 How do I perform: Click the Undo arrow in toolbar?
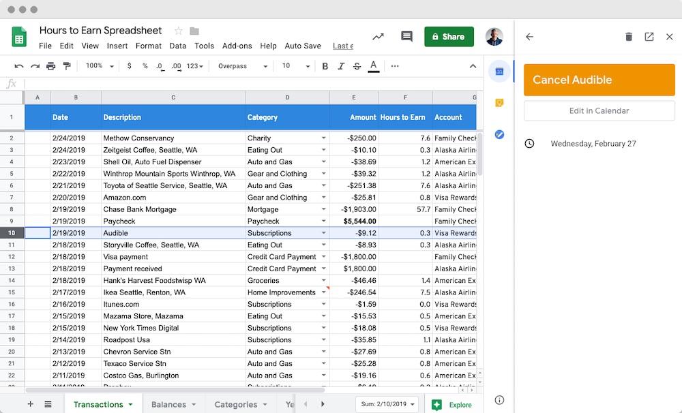point(18,66)
